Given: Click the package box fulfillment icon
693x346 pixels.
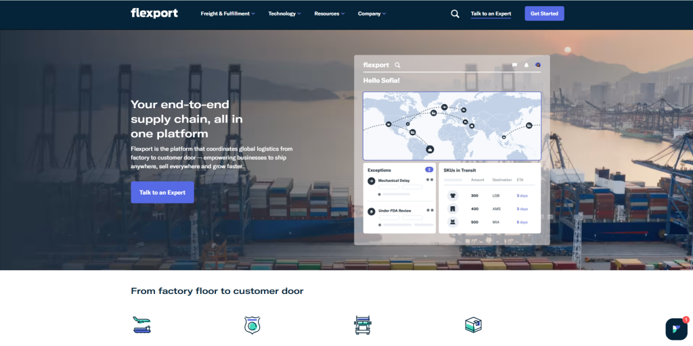Looking at the screenshot, I should (473, 325).
